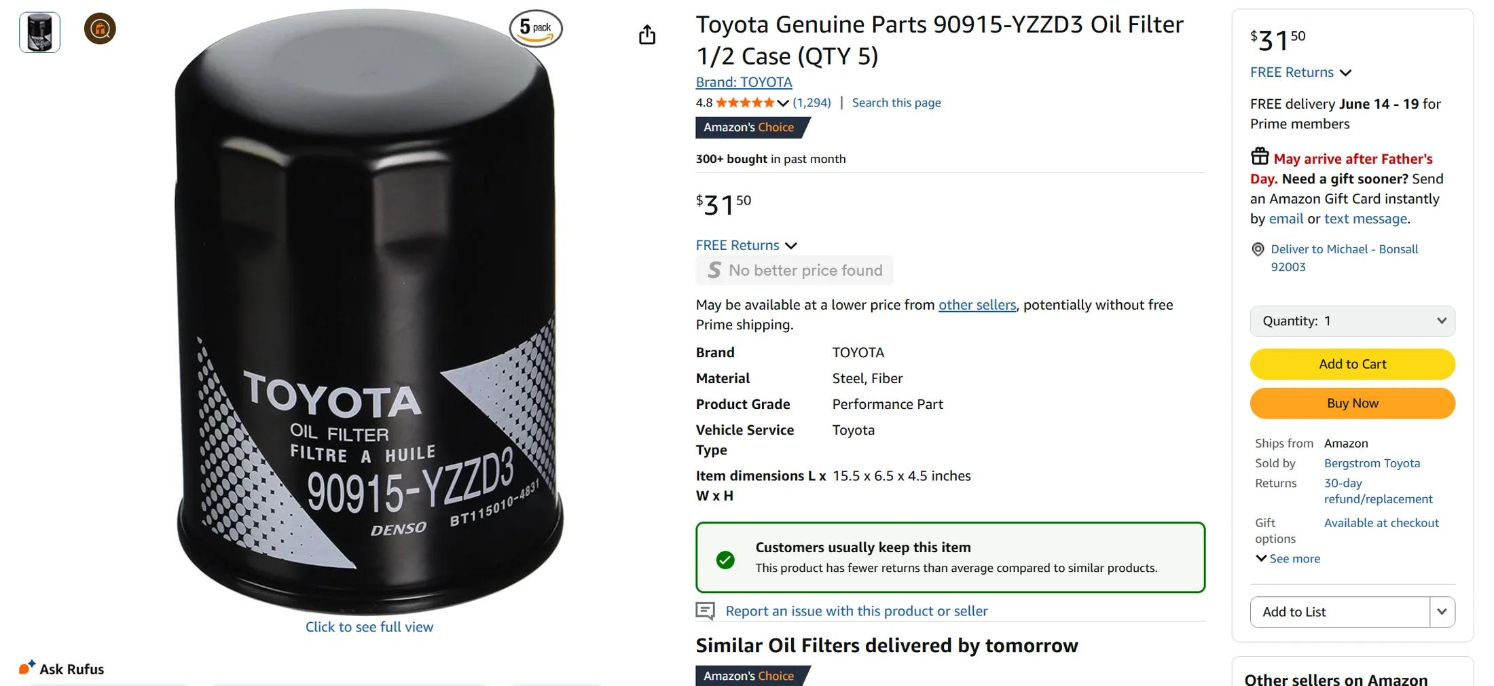
Task: Open rating breakdown chevron next to stars
Action: (783, 103)
